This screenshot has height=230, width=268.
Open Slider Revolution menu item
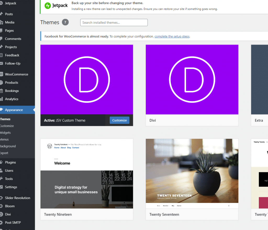(18, 198)
